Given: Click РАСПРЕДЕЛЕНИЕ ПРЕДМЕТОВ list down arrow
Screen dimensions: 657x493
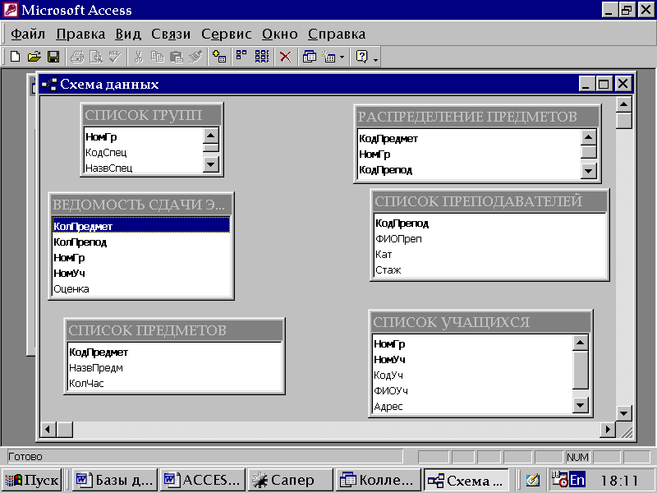Looking at the screenshot, I should [589, 171].
